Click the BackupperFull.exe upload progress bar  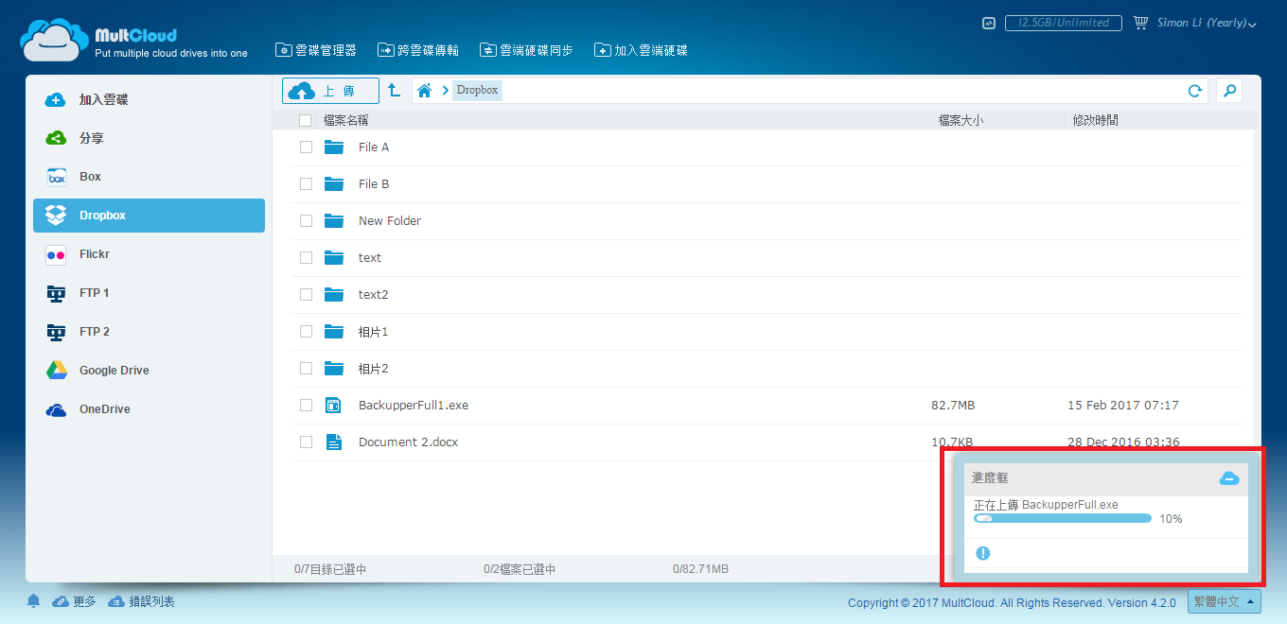tap(1063, 518)
